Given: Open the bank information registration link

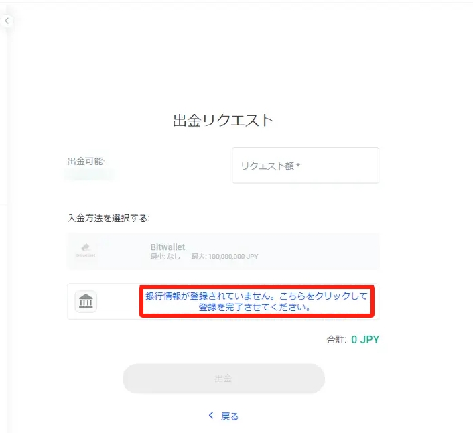Looking at the screenshot, I should click(256, 302).
